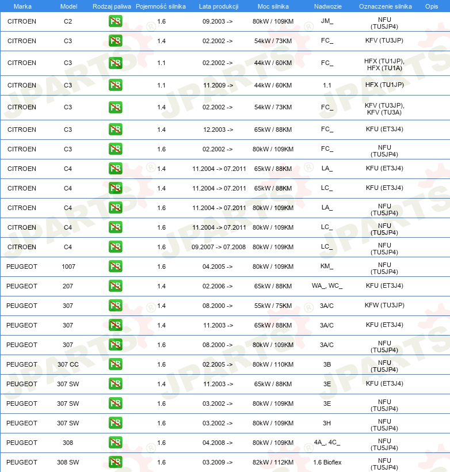Select the C2 model cell

[x=68, y=21]
